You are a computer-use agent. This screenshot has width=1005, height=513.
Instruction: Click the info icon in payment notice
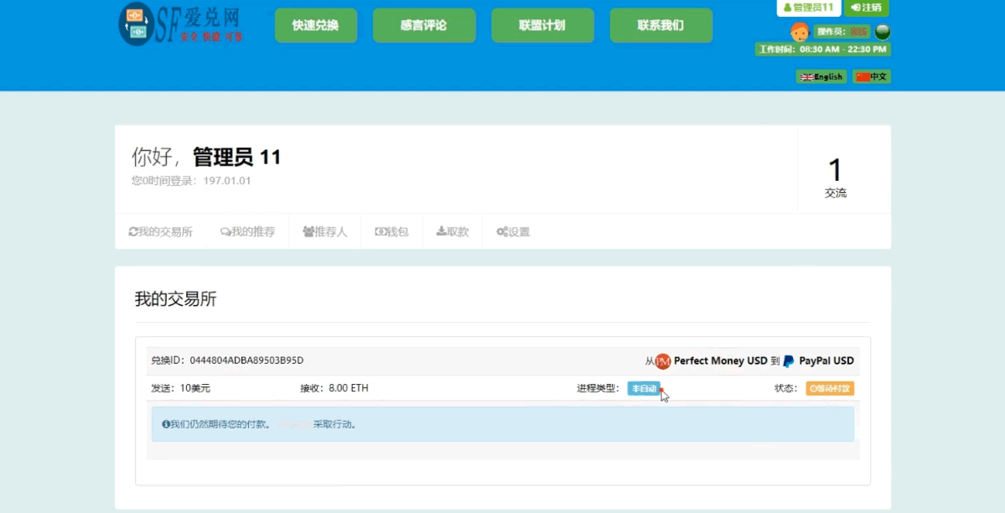166,424
